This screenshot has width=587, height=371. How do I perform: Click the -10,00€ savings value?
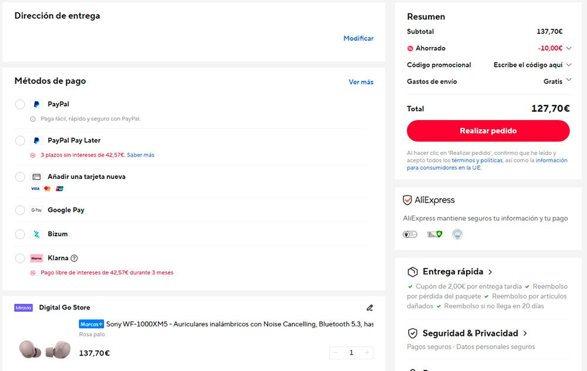(550, 48)
